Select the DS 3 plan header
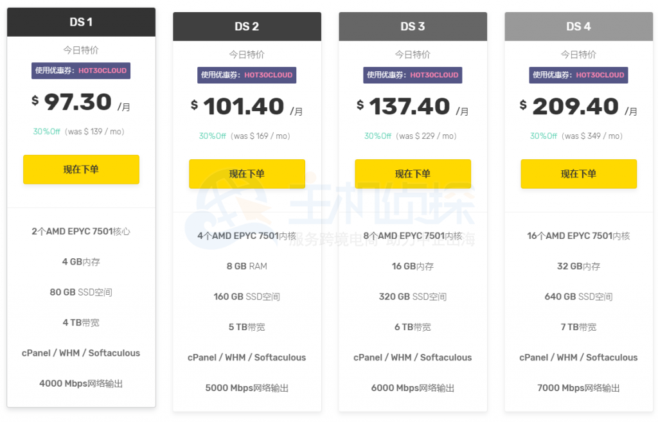658x422 pixels. click(413, 26)
